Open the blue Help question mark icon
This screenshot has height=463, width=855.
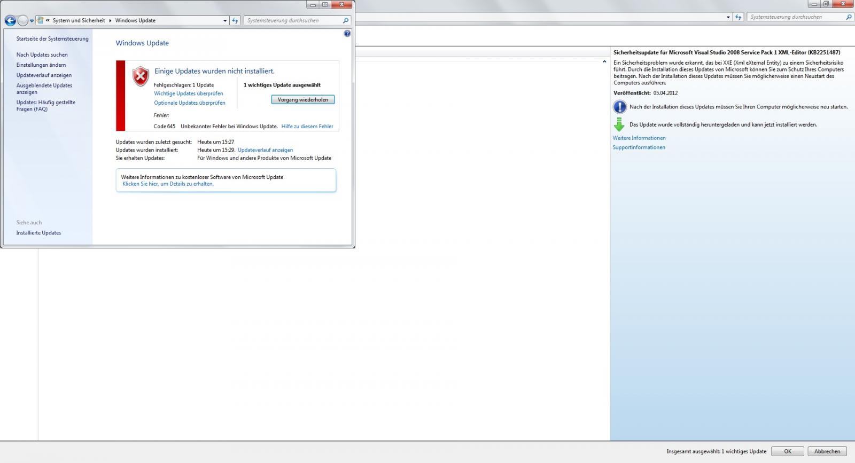point(347,34)
